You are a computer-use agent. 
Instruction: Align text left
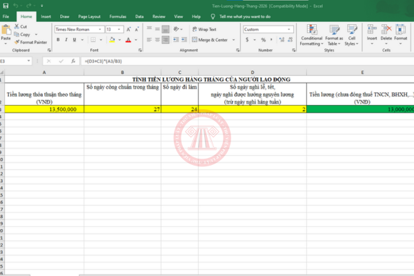(149, 40)
